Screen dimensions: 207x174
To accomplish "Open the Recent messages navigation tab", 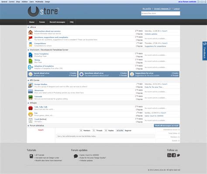I will 57,22.
